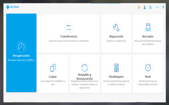169x105 pixels.
Task: Click the Respaldo y Restauración circular icon
Action: click(x=84, y=67)
